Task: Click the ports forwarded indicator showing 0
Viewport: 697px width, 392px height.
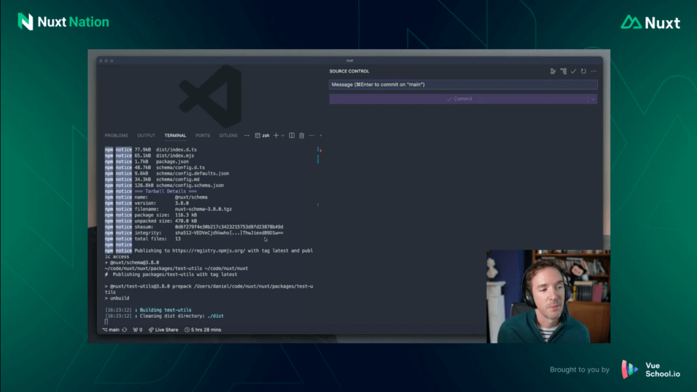Action: coord(137,330)
